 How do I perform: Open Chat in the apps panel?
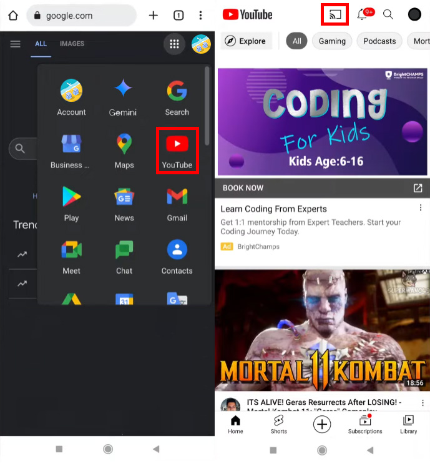(x=124, y=257)
